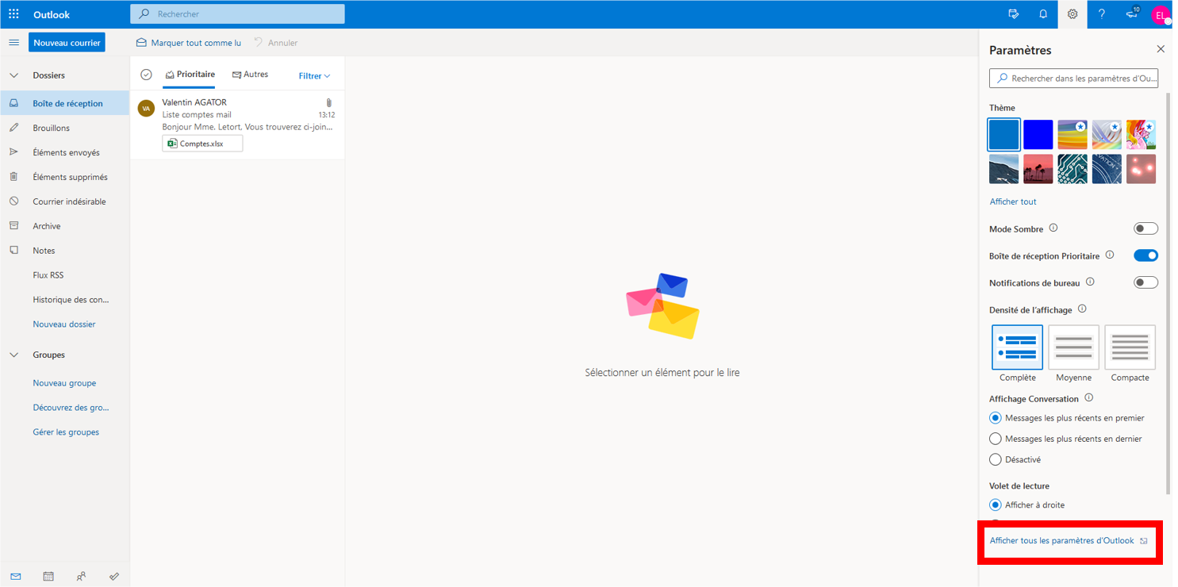Select Messages les plus récents en dernier
Viewport: 1178px width, 587px height.
[x=996, y=439]
